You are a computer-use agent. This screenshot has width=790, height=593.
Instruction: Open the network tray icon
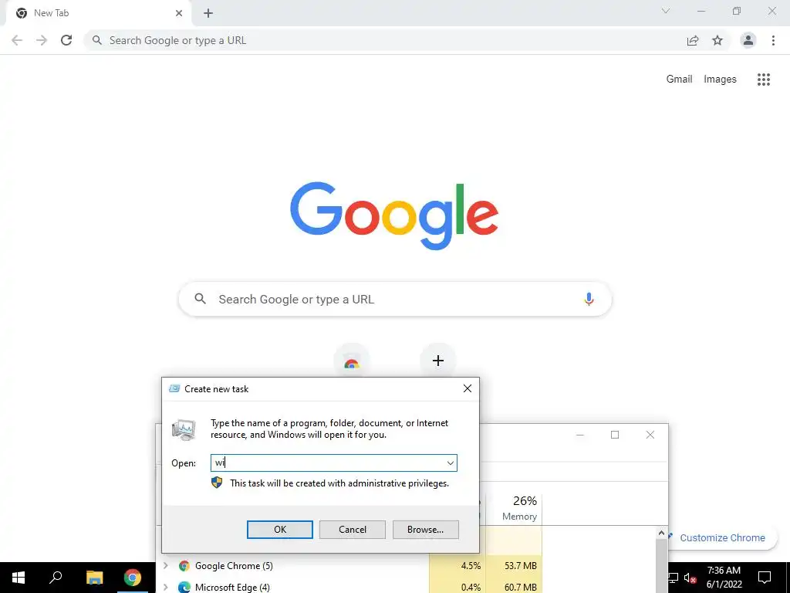coord(673,578)
